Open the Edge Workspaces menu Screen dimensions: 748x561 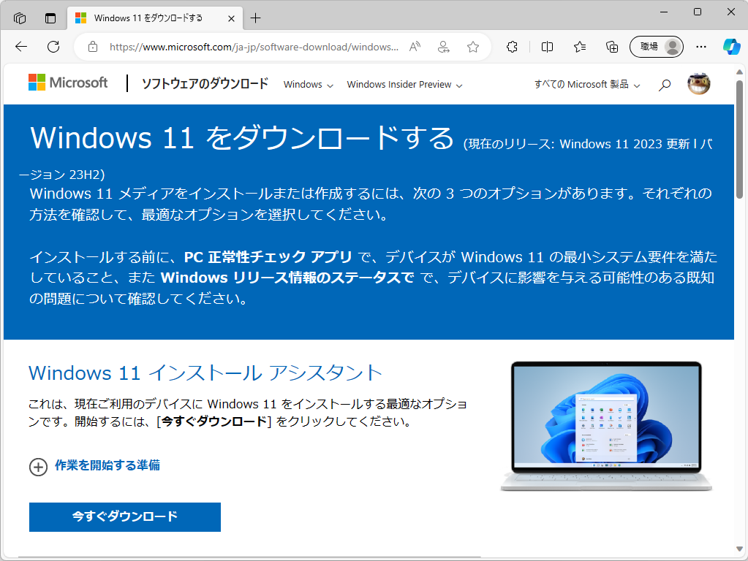click(19, 18)
